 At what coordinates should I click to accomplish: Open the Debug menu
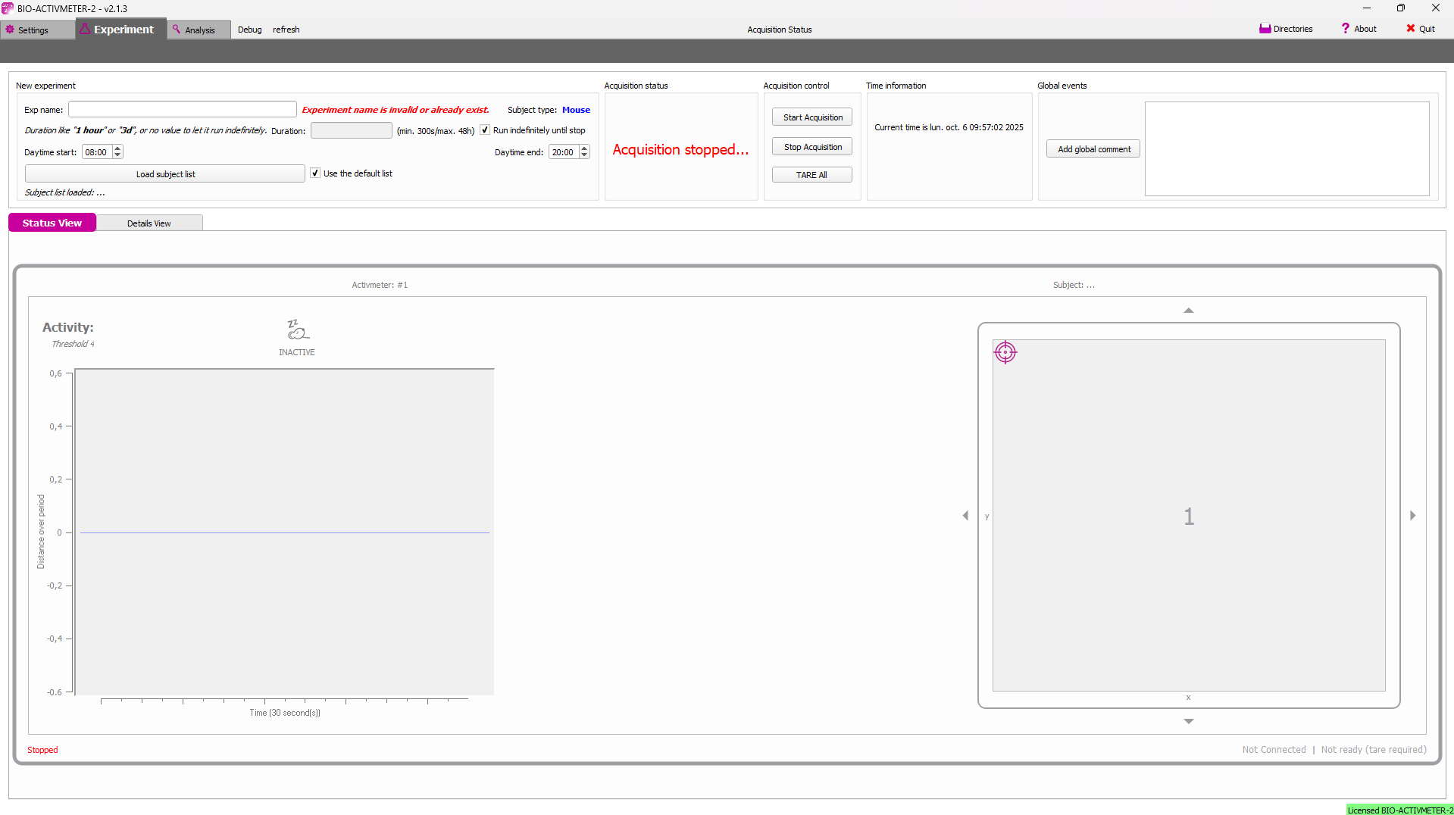coord(249,30)
